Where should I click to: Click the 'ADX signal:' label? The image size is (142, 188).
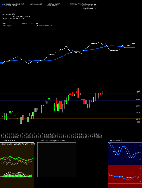click(7, 26)
